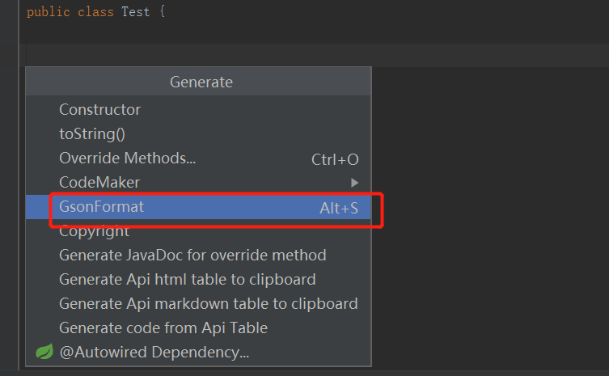Select Generate Api markdown table to clipboard

(x=208, y=303)
